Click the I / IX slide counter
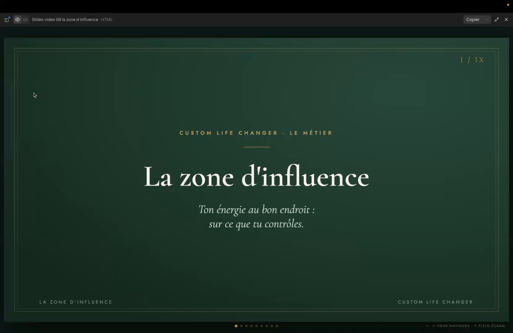 472,60
